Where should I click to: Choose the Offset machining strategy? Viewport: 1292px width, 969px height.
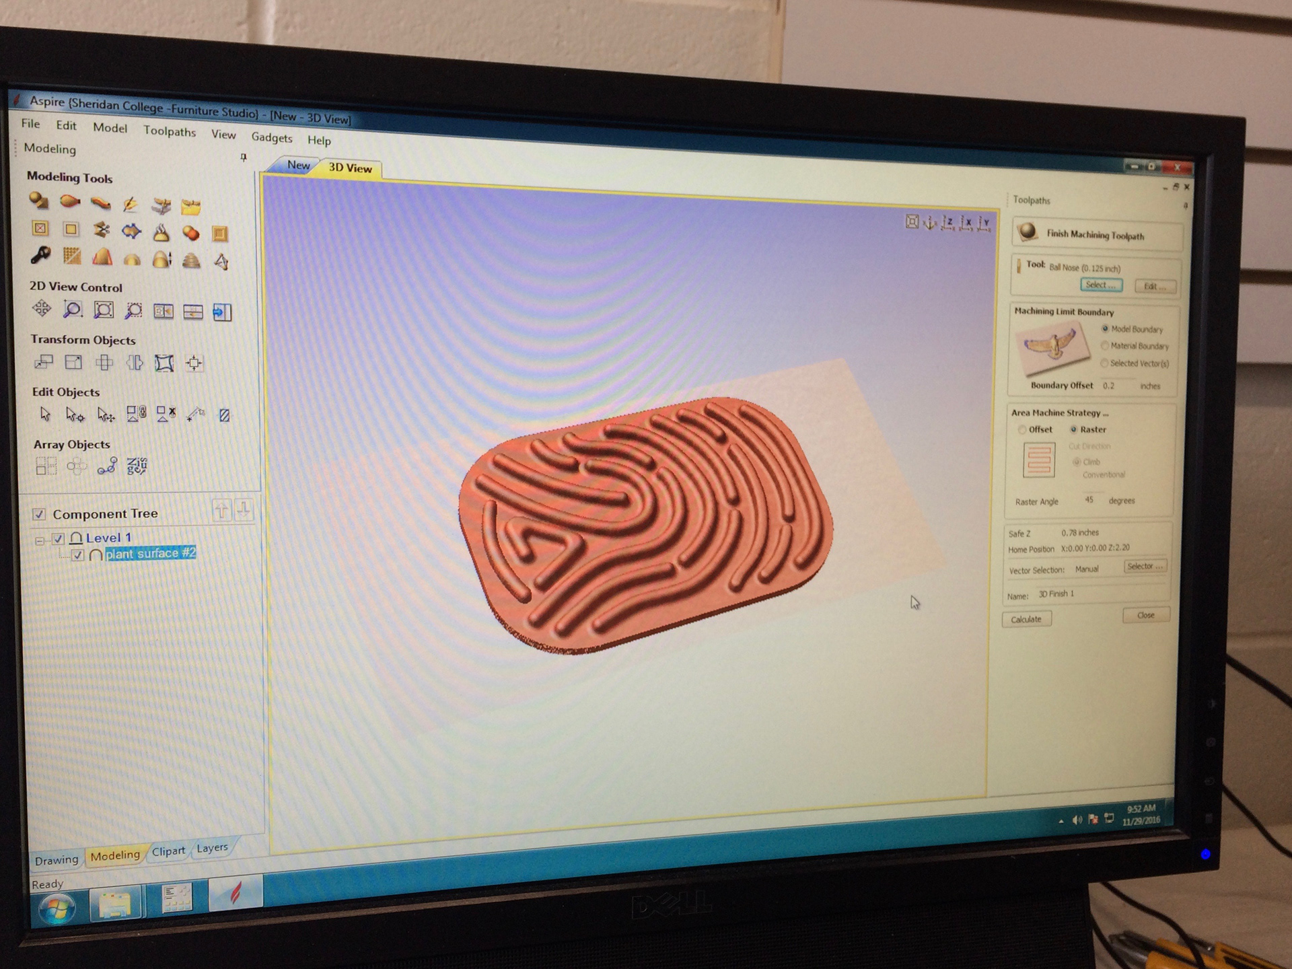pyautogui.click(x=1022, y=429)
